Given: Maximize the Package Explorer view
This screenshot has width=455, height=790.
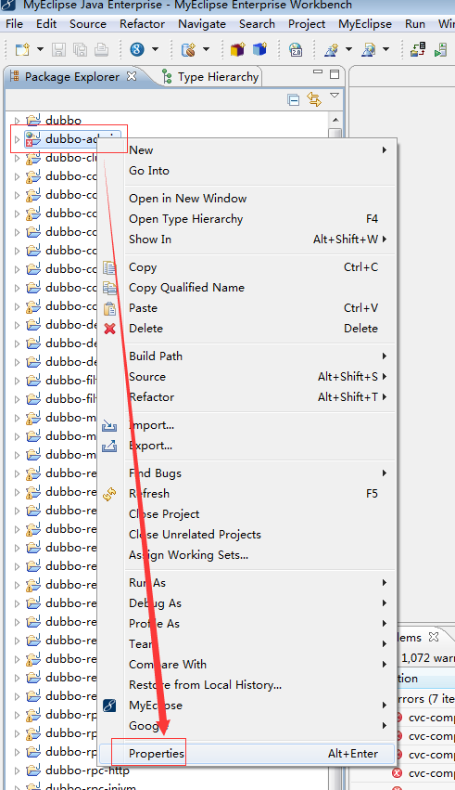Looking at the screenshot, I should pos(335,74).
